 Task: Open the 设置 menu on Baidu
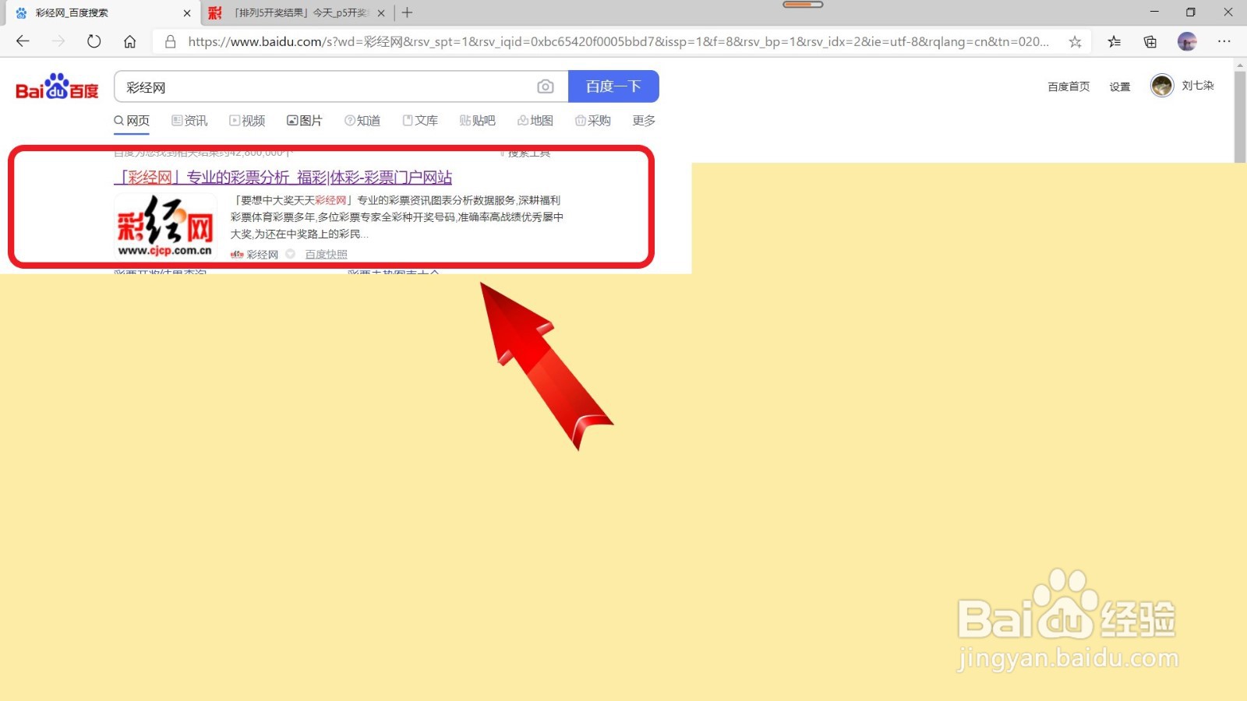pos(1120,86)
